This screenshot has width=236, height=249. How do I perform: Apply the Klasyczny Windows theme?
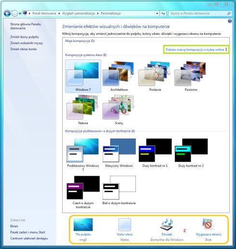119,153
